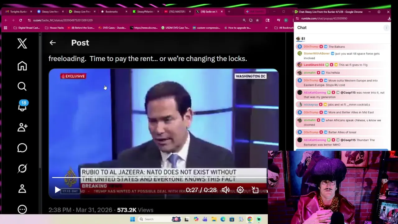Click the x.com address bar URL
The width and height of the screenshot is (398, 224).
click(x=63, y=20)
